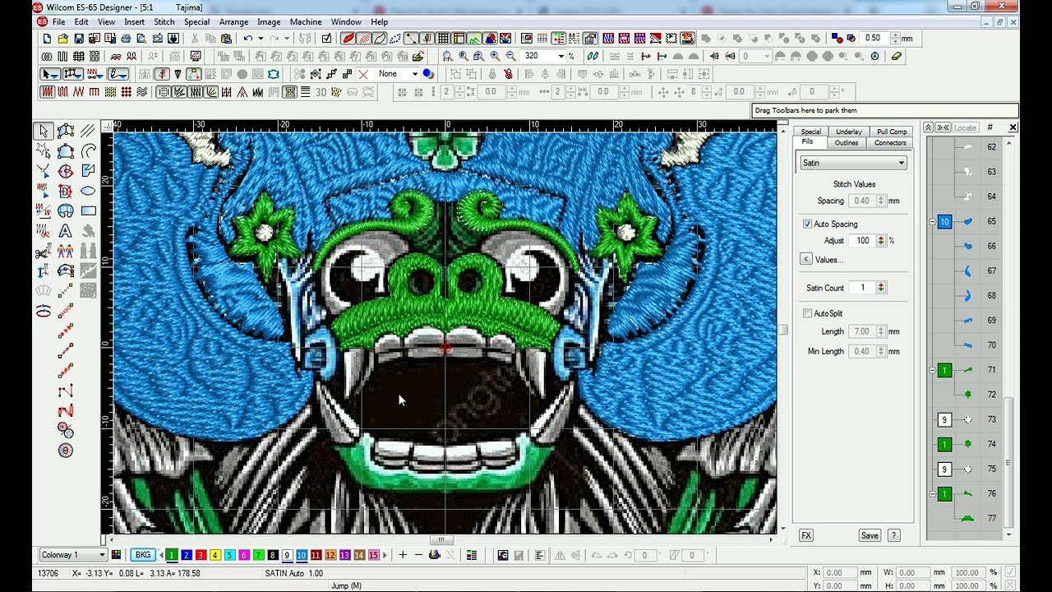Click the question mark help button
1052x592 pixels.
pyautogui.click(x=893, y=535)
